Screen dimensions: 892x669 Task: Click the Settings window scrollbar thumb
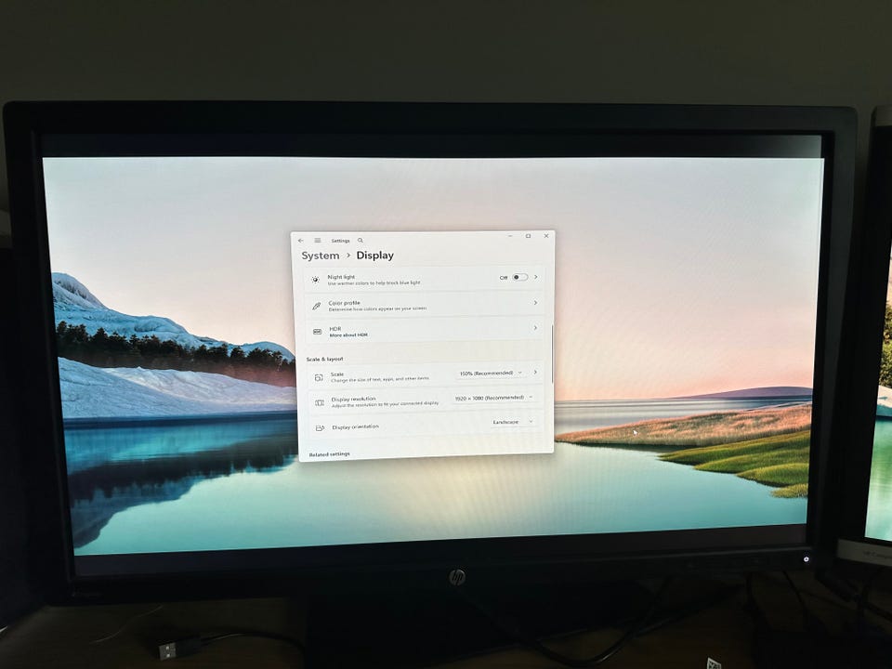(552, 353)
